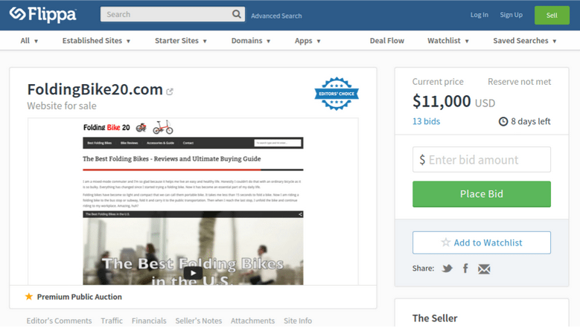Click the 8 days left text
The image size is (580, 328).
531,121
